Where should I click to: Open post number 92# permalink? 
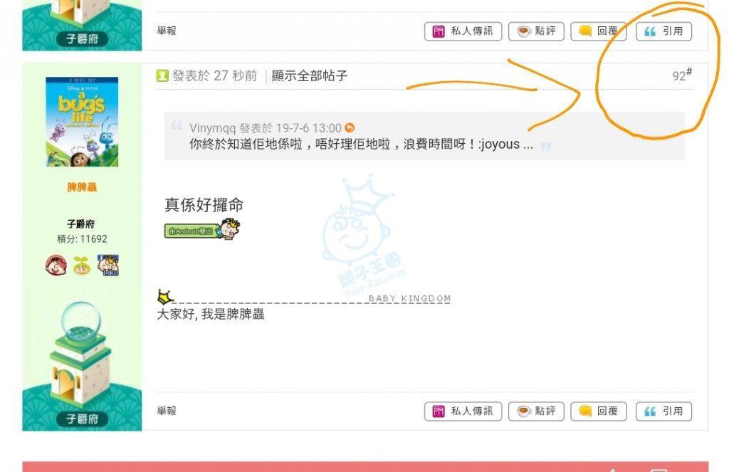[x=681, y=75]
